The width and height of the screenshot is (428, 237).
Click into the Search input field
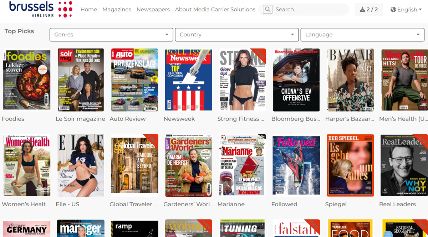click(310, 10)
